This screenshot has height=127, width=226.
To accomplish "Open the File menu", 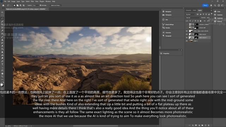I will [5, 1].
